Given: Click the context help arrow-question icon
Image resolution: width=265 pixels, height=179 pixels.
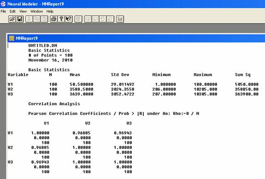Looking at the screenshot, I should [69, 19].
